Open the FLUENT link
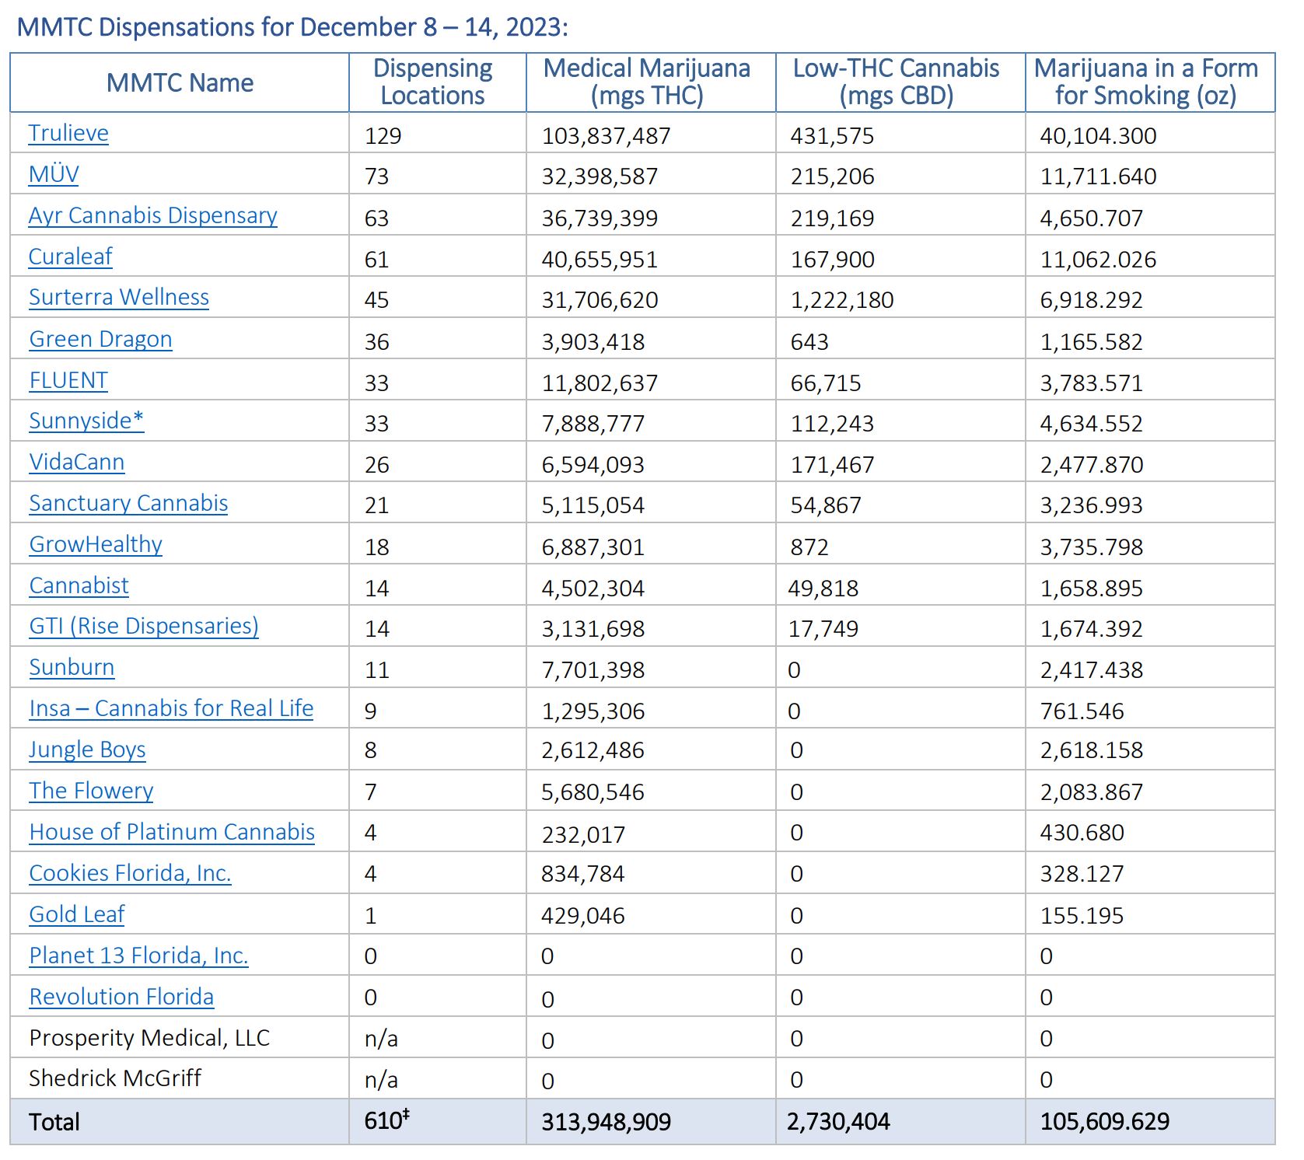1304x1160 pixels. (68, 380)
